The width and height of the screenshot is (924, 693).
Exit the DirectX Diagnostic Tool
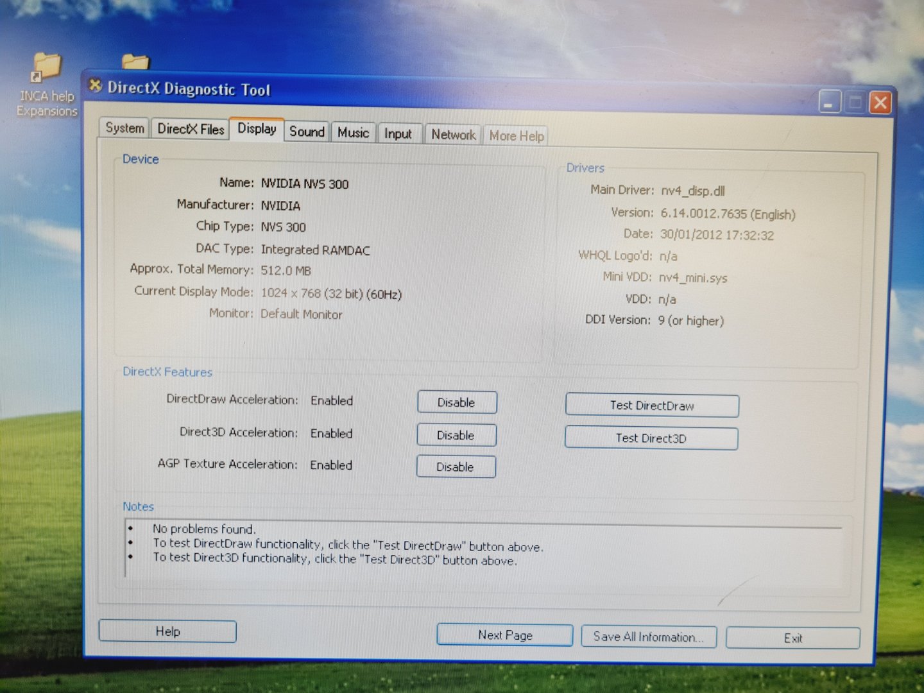(793, 638)
